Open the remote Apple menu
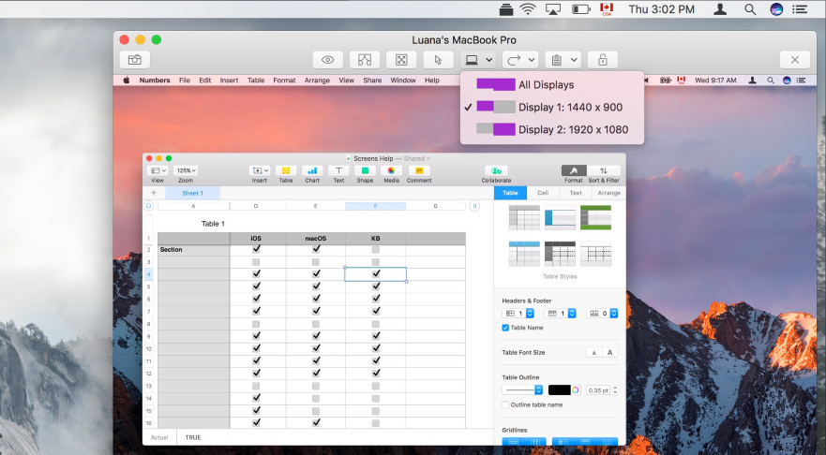The height and width of the screenshot is (455, 826). (127, 81)
